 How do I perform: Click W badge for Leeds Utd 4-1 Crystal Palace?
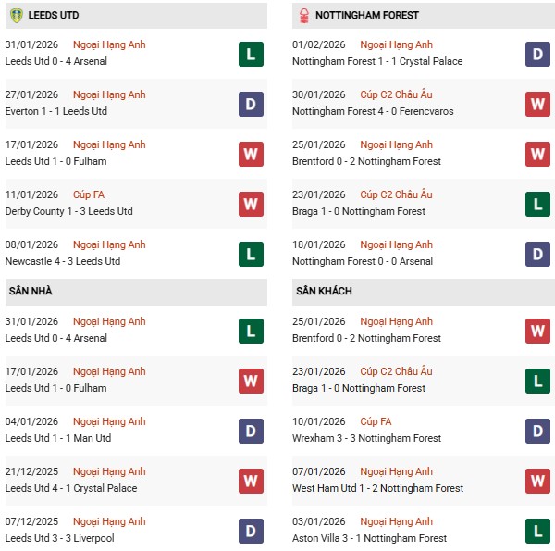[251, 481]
